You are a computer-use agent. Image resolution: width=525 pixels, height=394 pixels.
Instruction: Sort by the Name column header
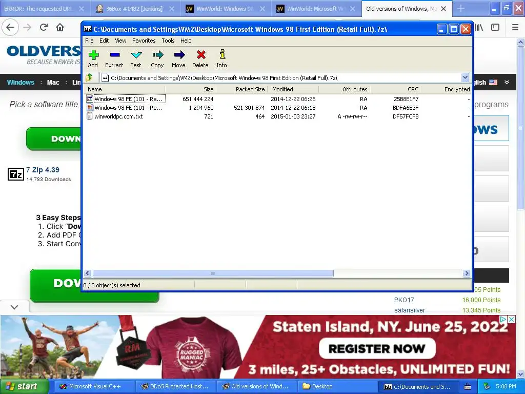coord(124,89)
